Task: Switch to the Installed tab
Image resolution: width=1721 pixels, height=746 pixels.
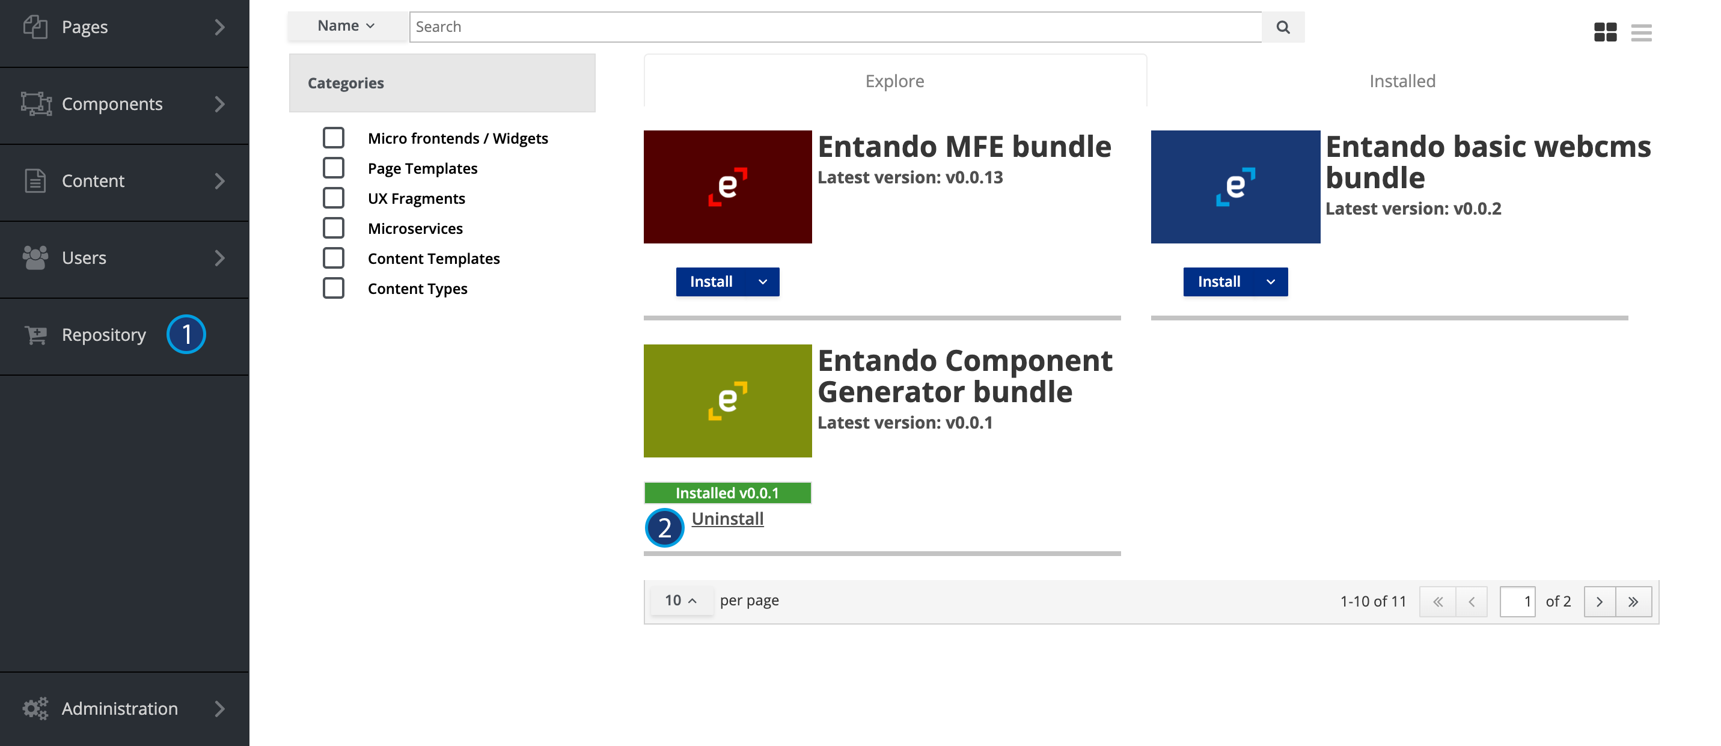Action: click(x=1402, y=81)
